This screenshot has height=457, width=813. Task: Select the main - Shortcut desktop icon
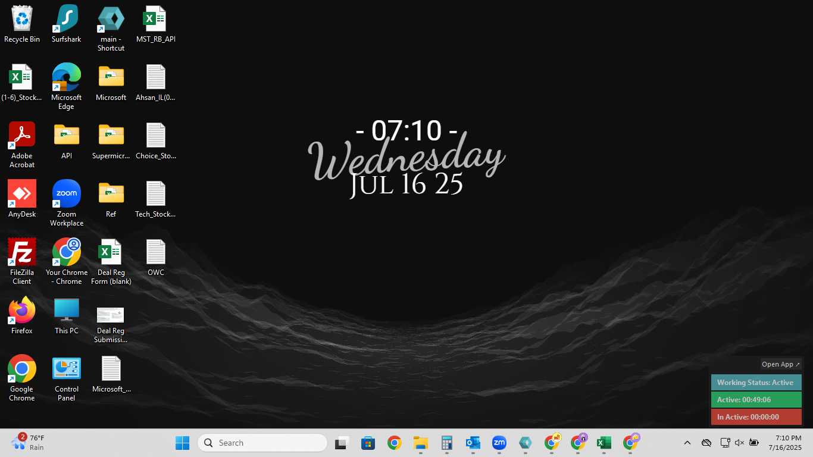[111, 28]
